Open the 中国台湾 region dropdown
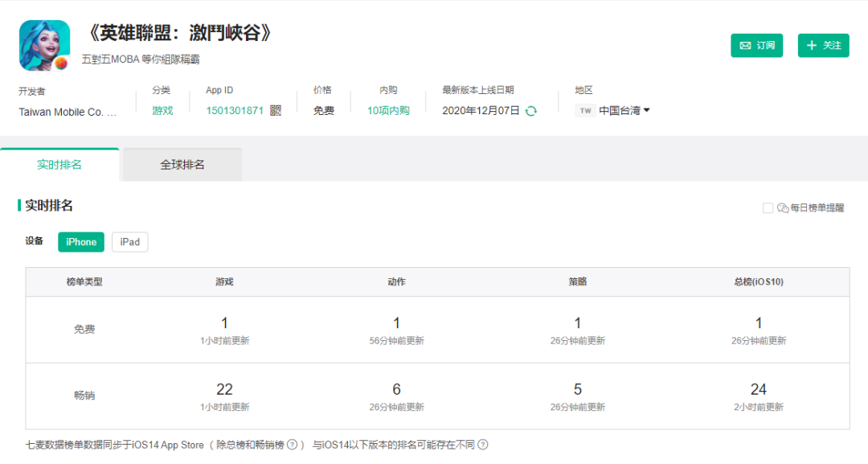This screenshot has width=868, height=464. [x=624, y=111]
